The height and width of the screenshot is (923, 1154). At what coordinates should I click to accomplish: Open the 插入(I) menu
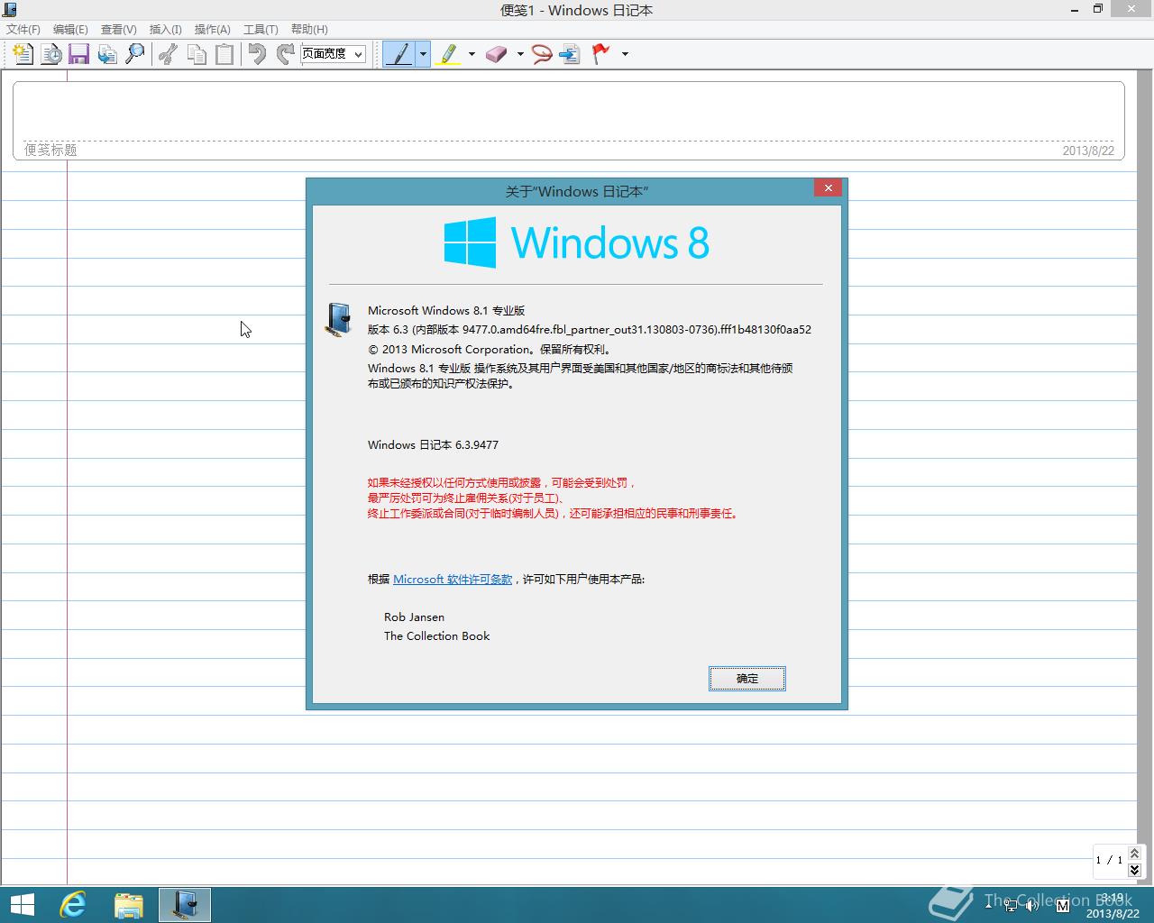tap(165, 30)
